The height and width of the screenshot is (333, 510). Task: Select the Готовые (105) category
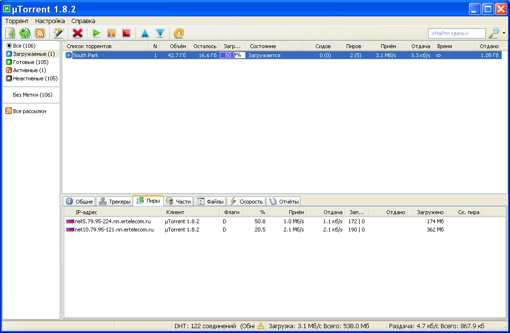[x=27, y=62]
